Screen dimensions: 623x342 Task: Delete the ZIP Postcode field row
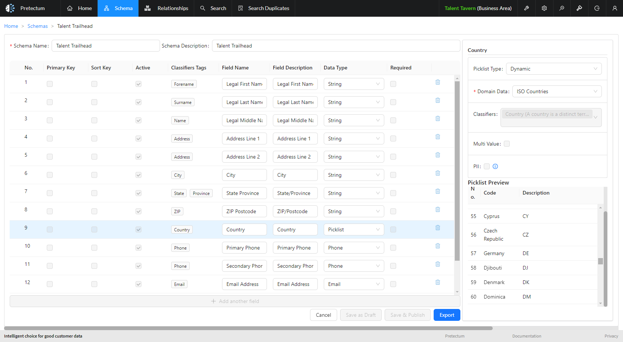tap(438, 209)
